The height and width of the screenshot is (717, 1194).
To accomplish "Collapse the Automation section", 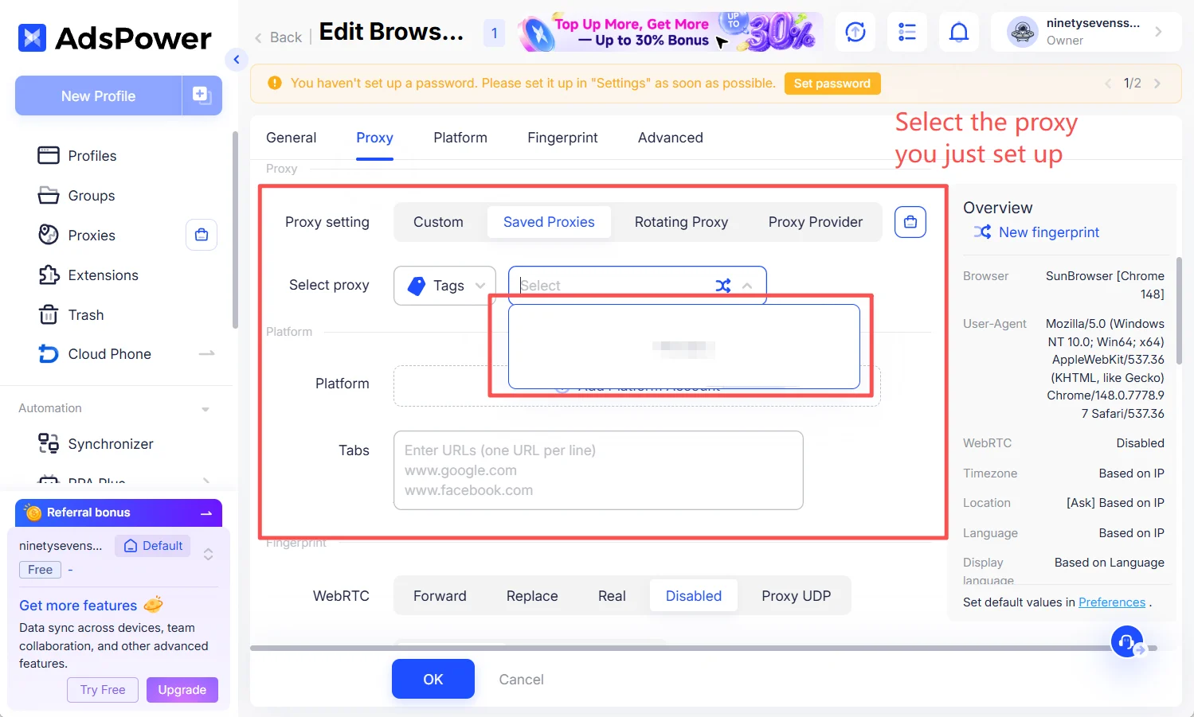I will coord(206,409).
